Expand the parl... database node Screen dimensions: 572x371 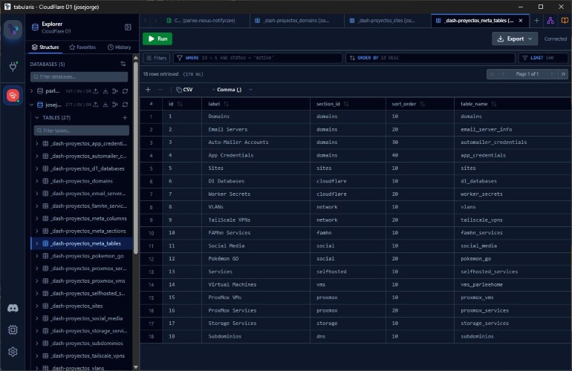point(32,91)
